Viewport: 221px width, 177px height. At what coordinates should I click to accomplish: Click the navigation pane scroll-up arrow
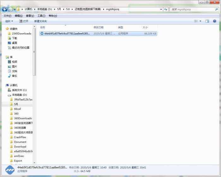pyautogui.click(x=34, y=27)
